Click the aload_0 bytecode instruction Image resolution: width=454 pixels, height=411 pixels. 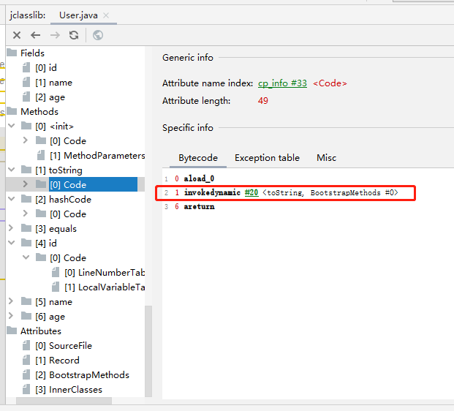tap(199, 178)
